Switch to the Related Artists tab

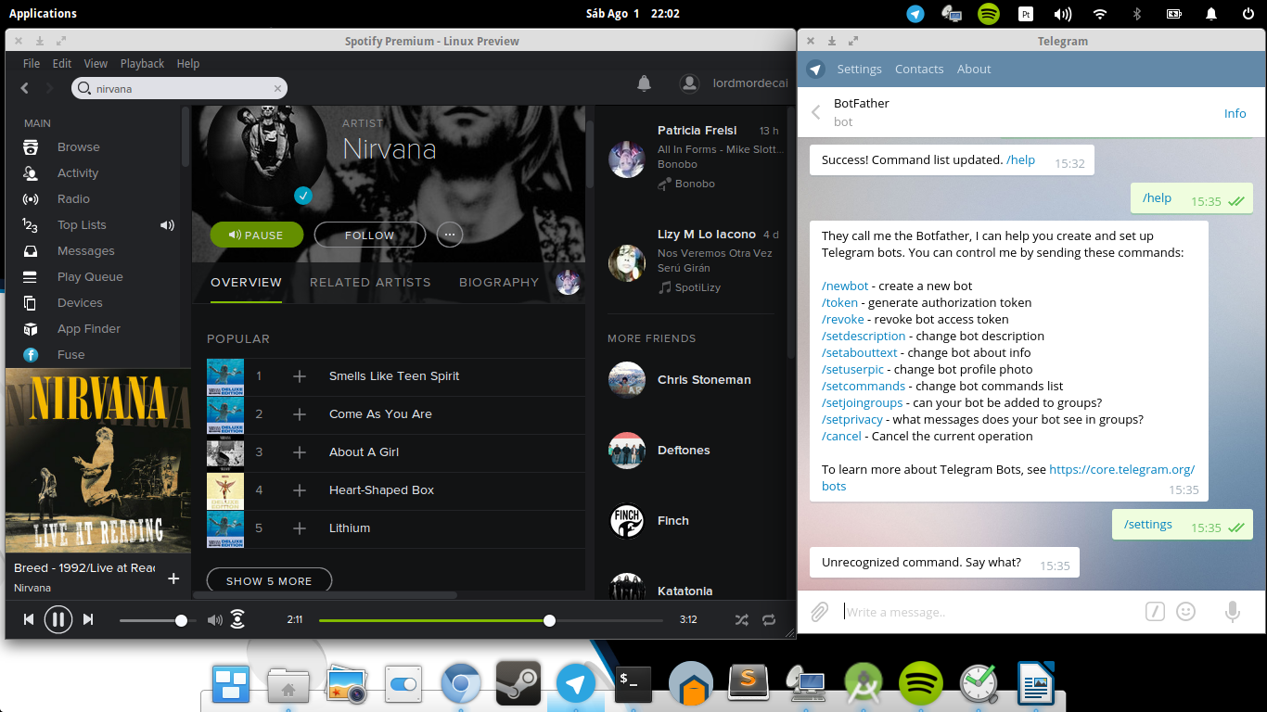pos(370,282)
